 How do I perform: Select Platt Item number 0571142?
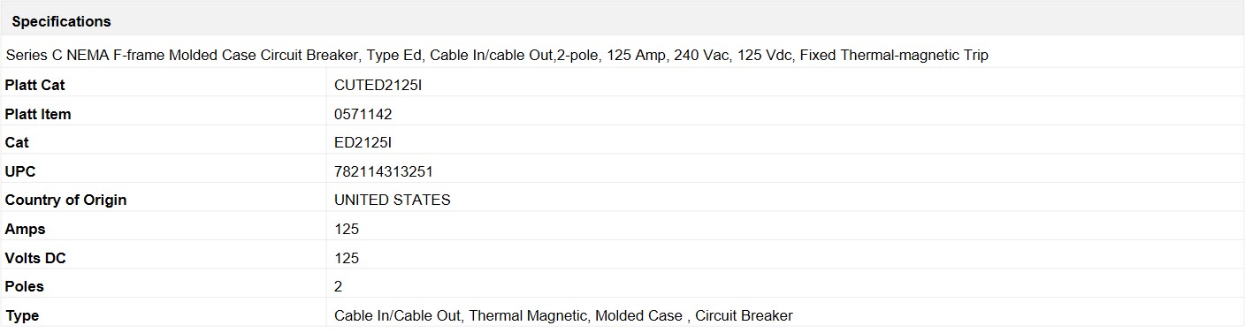pos(363,114)
